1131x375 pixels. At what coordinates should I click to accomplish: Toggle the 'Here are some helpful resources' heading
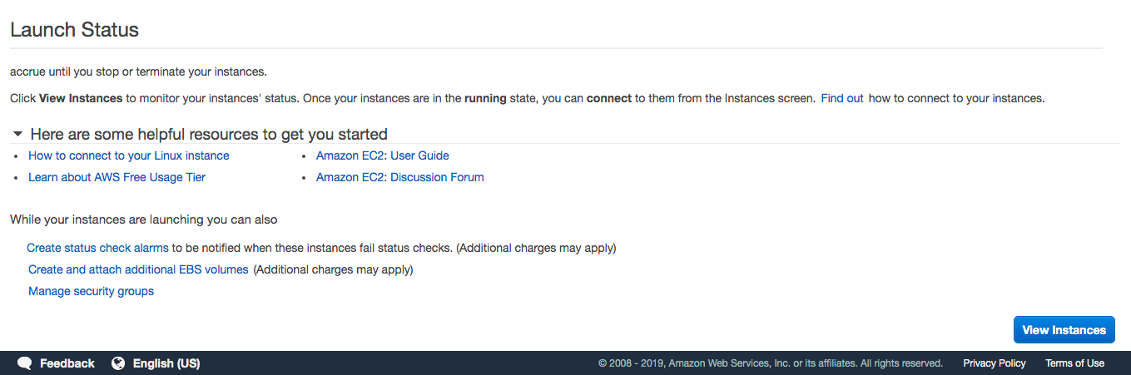(208, 134)
